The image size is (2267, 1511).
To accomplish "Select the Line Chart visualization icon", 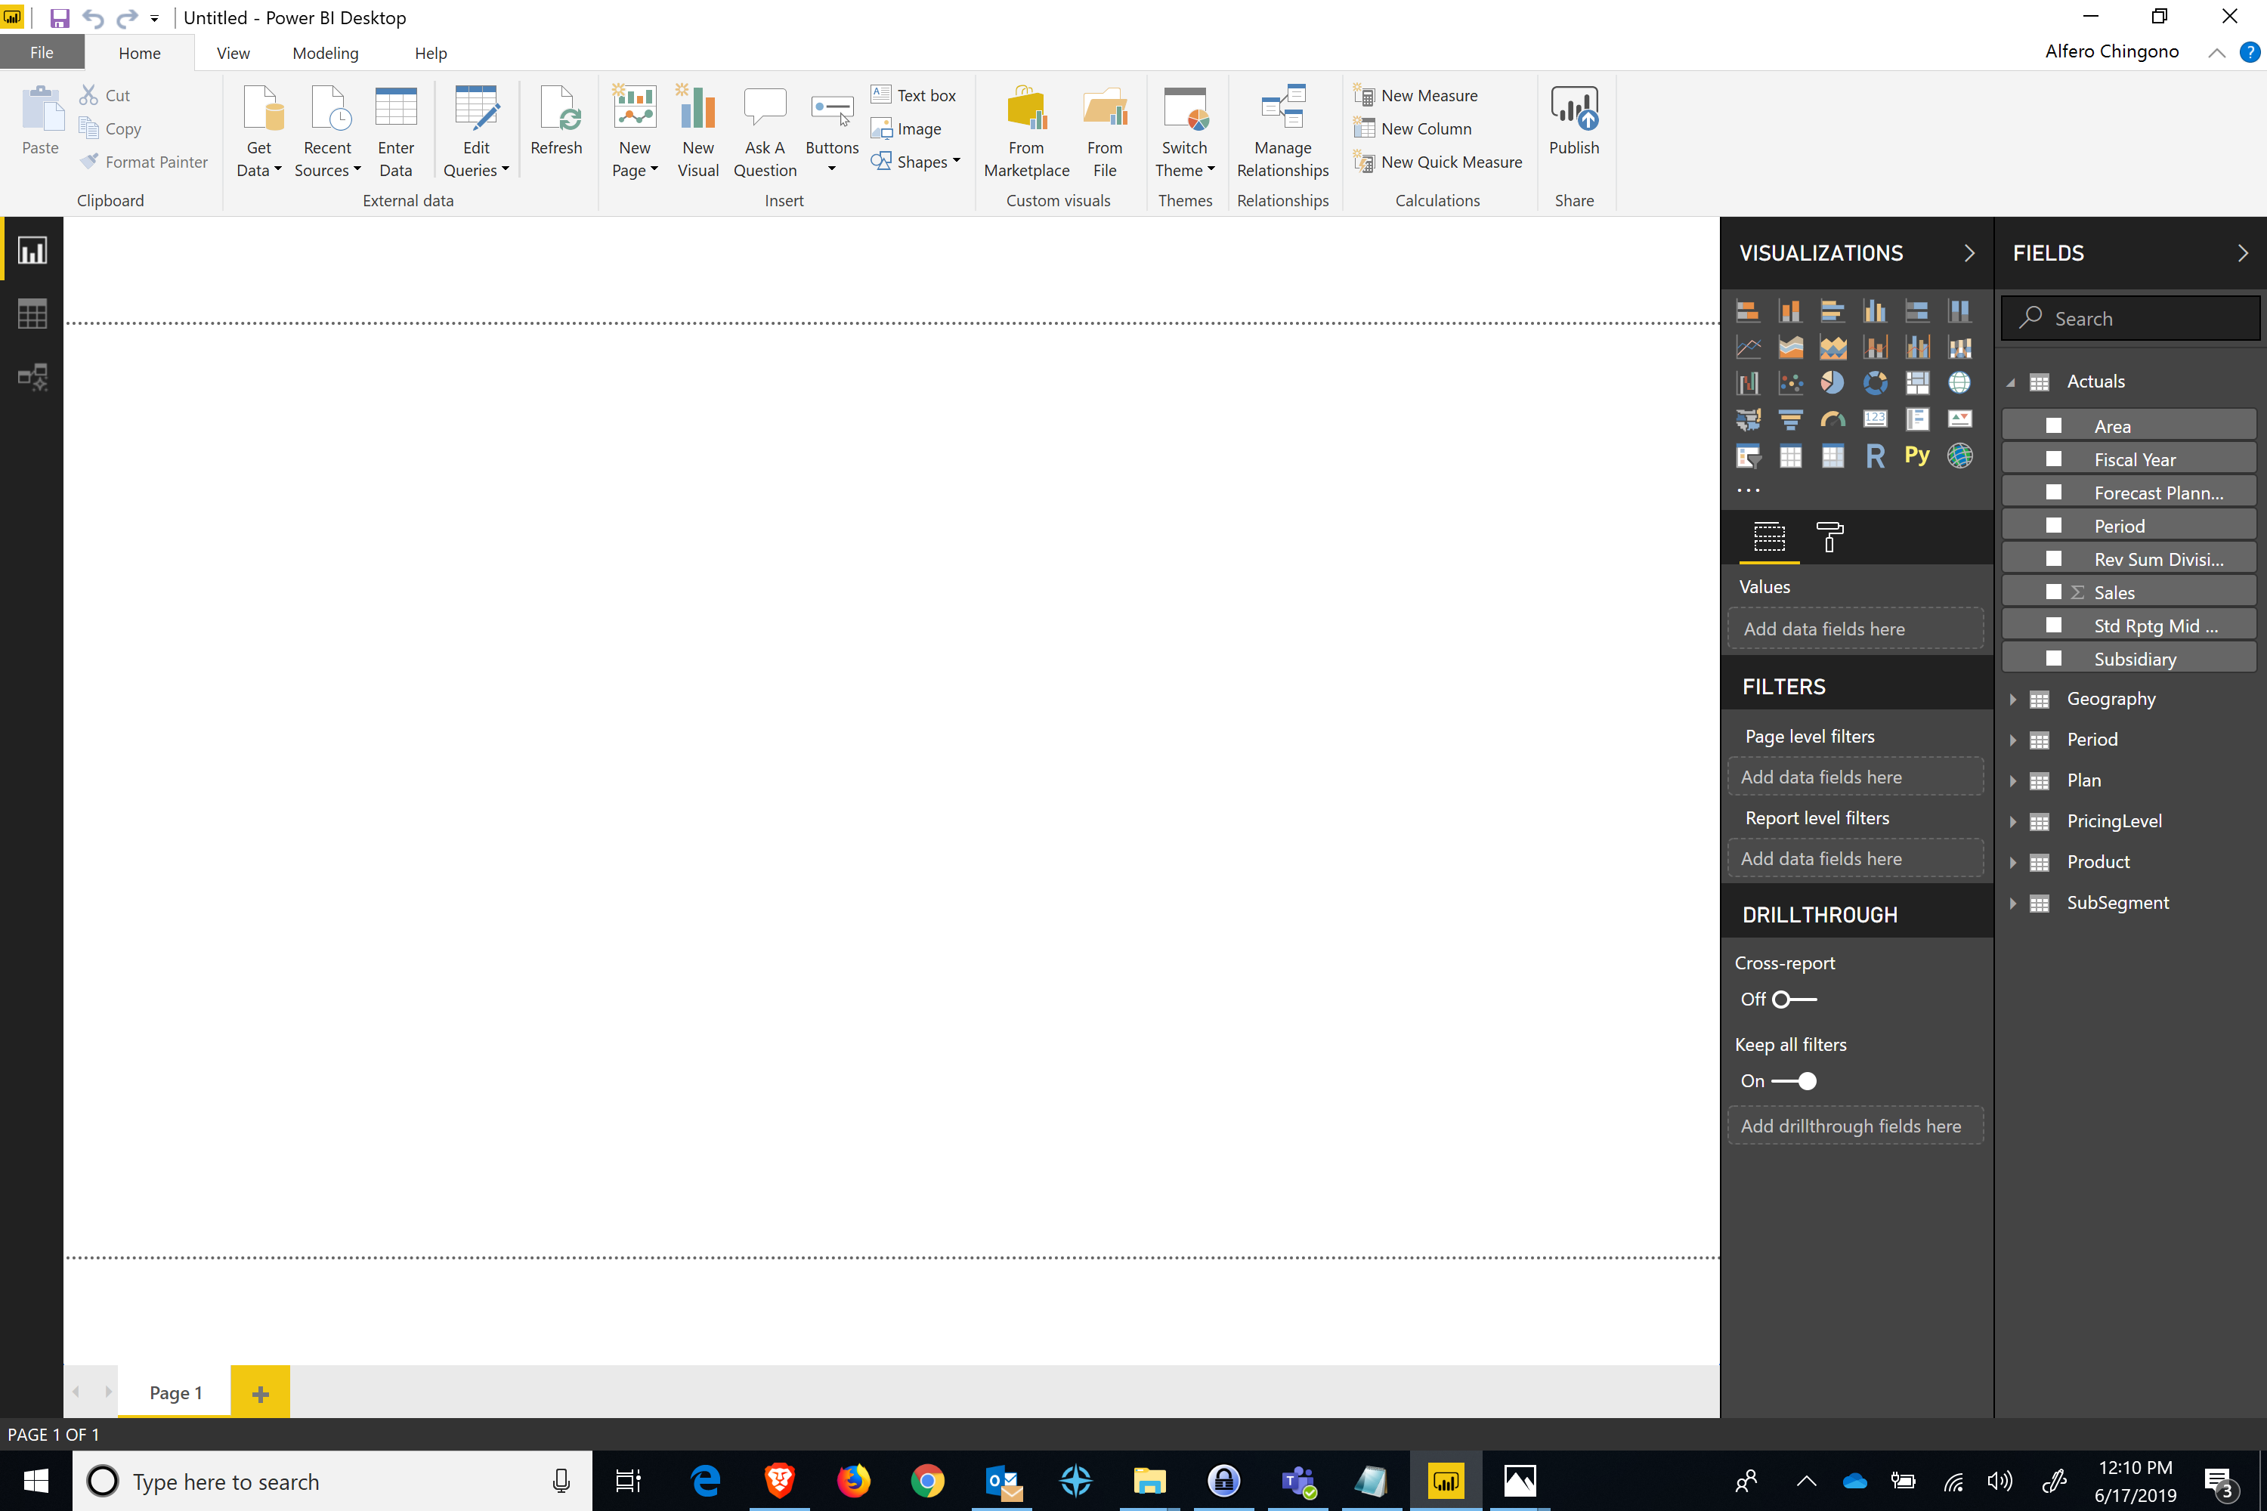I will click(x=1749, y=348).
